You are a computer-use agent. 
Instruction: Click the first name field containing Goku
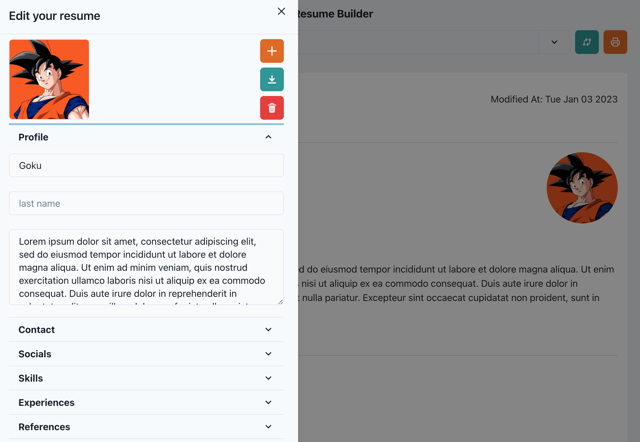[146, 165]
